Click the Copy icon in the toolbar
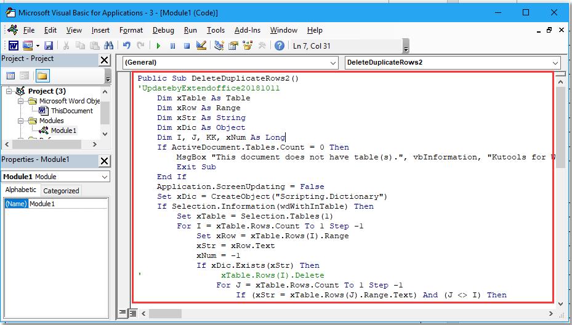Screen dimensions: 572x325 [80, 46]
